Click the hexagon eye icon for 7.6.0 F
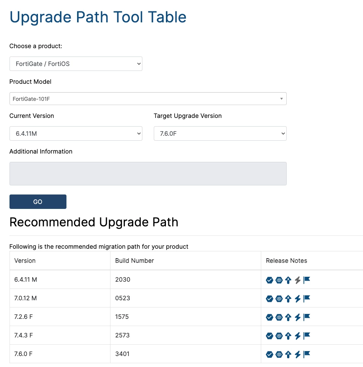363x367 pixels. click(279, 354)
